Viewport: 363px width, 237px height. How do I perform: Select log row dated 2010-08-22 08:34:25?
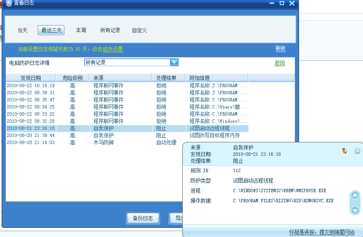coord(127,107)
